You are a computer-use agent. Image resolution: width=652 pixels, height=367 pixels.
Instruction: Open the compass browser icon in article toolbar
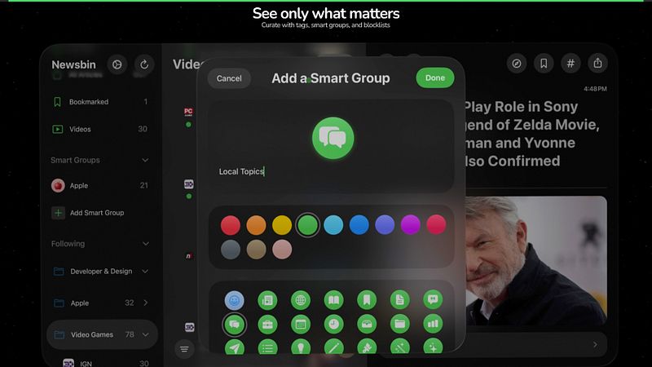point(517,64)
